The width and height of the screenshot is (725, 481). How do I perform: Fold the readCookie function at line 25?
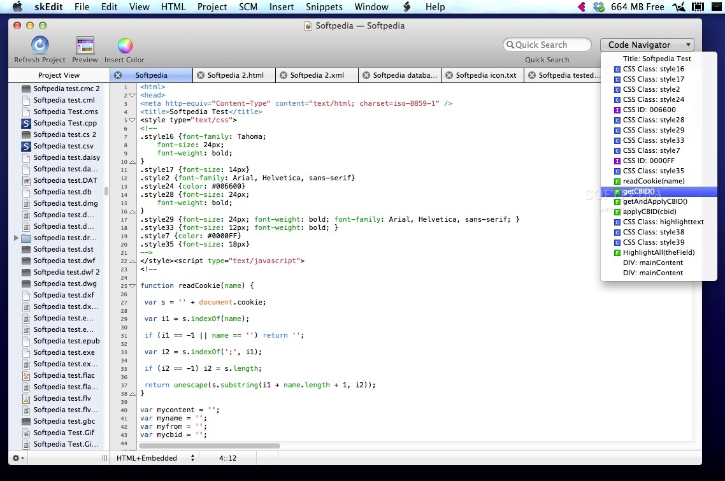(133, 286)
